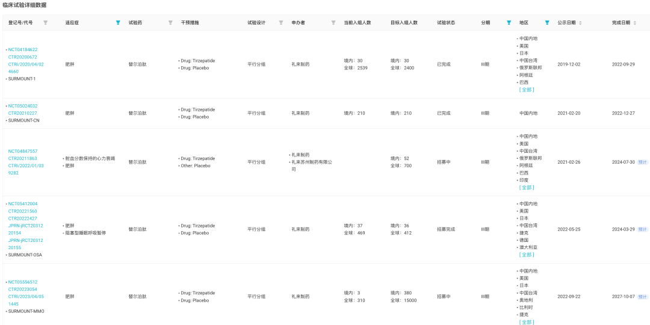Open active filter icon for 分期 column
The height and width of the screenshot is (325, 650).
(509, 23)
